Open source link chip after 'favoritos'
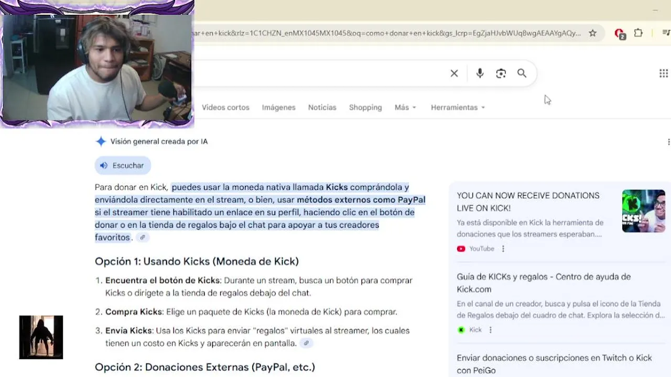 (x=142, y=237)
